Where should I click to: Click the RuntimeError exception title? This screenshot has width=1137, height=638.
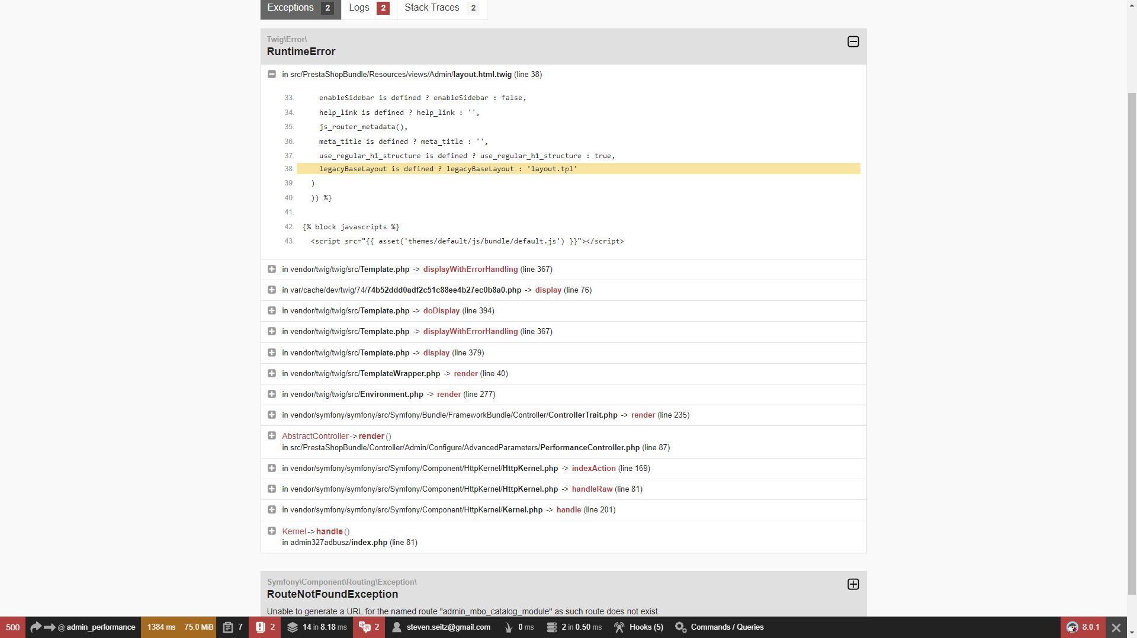coord(301,52)
